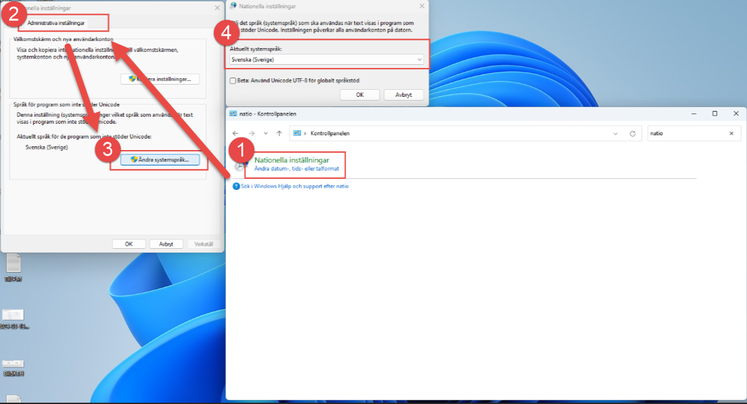Click the Up arrow in Kontrollpanelen navigation
747x404 pixels.
pyautogui.click(x=279, y=133)
